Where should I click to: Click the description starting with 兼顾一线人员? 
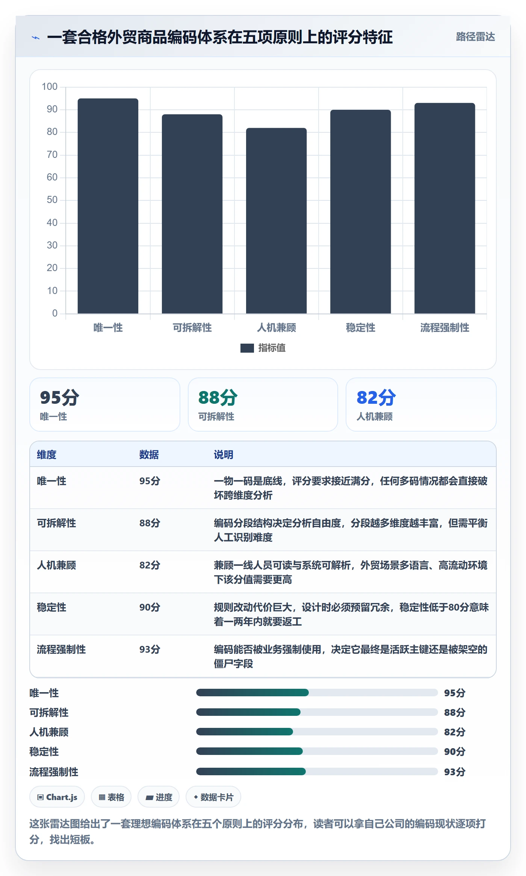click(351, 572)
